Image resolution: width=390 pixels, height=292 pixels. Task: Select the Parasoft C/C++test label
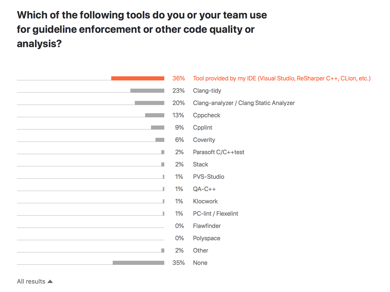(x=219, y=152)
